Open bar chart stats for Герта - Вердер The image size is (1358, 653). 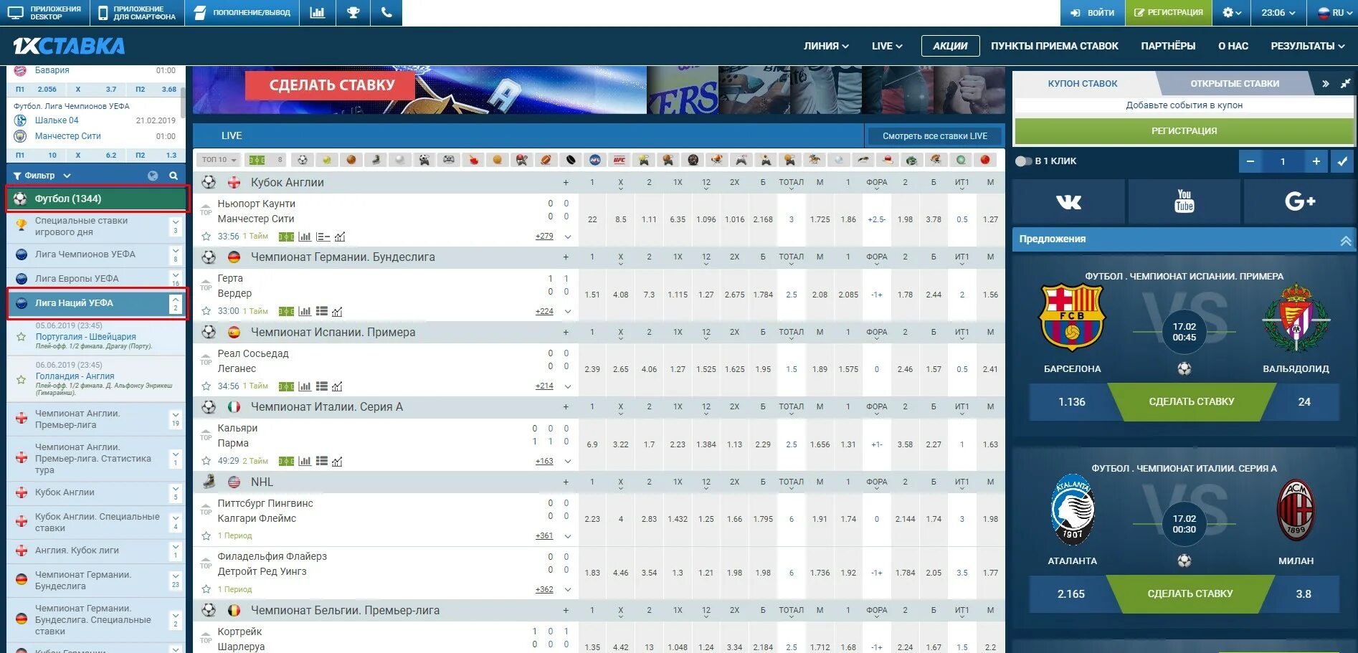305,311
